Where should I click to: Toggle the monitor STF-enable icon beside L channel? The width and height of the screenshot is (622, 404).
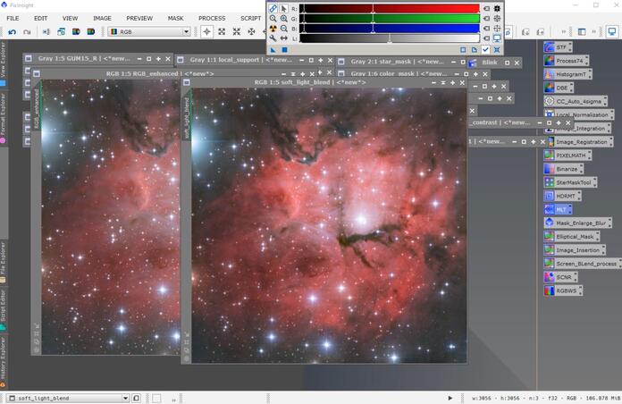coord(497,38)
